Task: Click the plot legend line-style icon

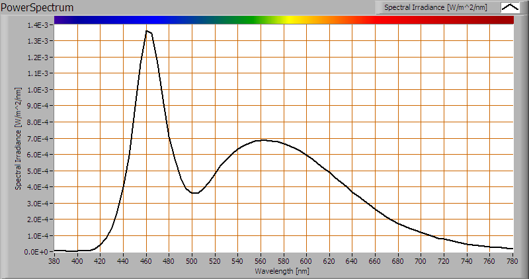Action: pyautogui.click(x=510, y=7)
